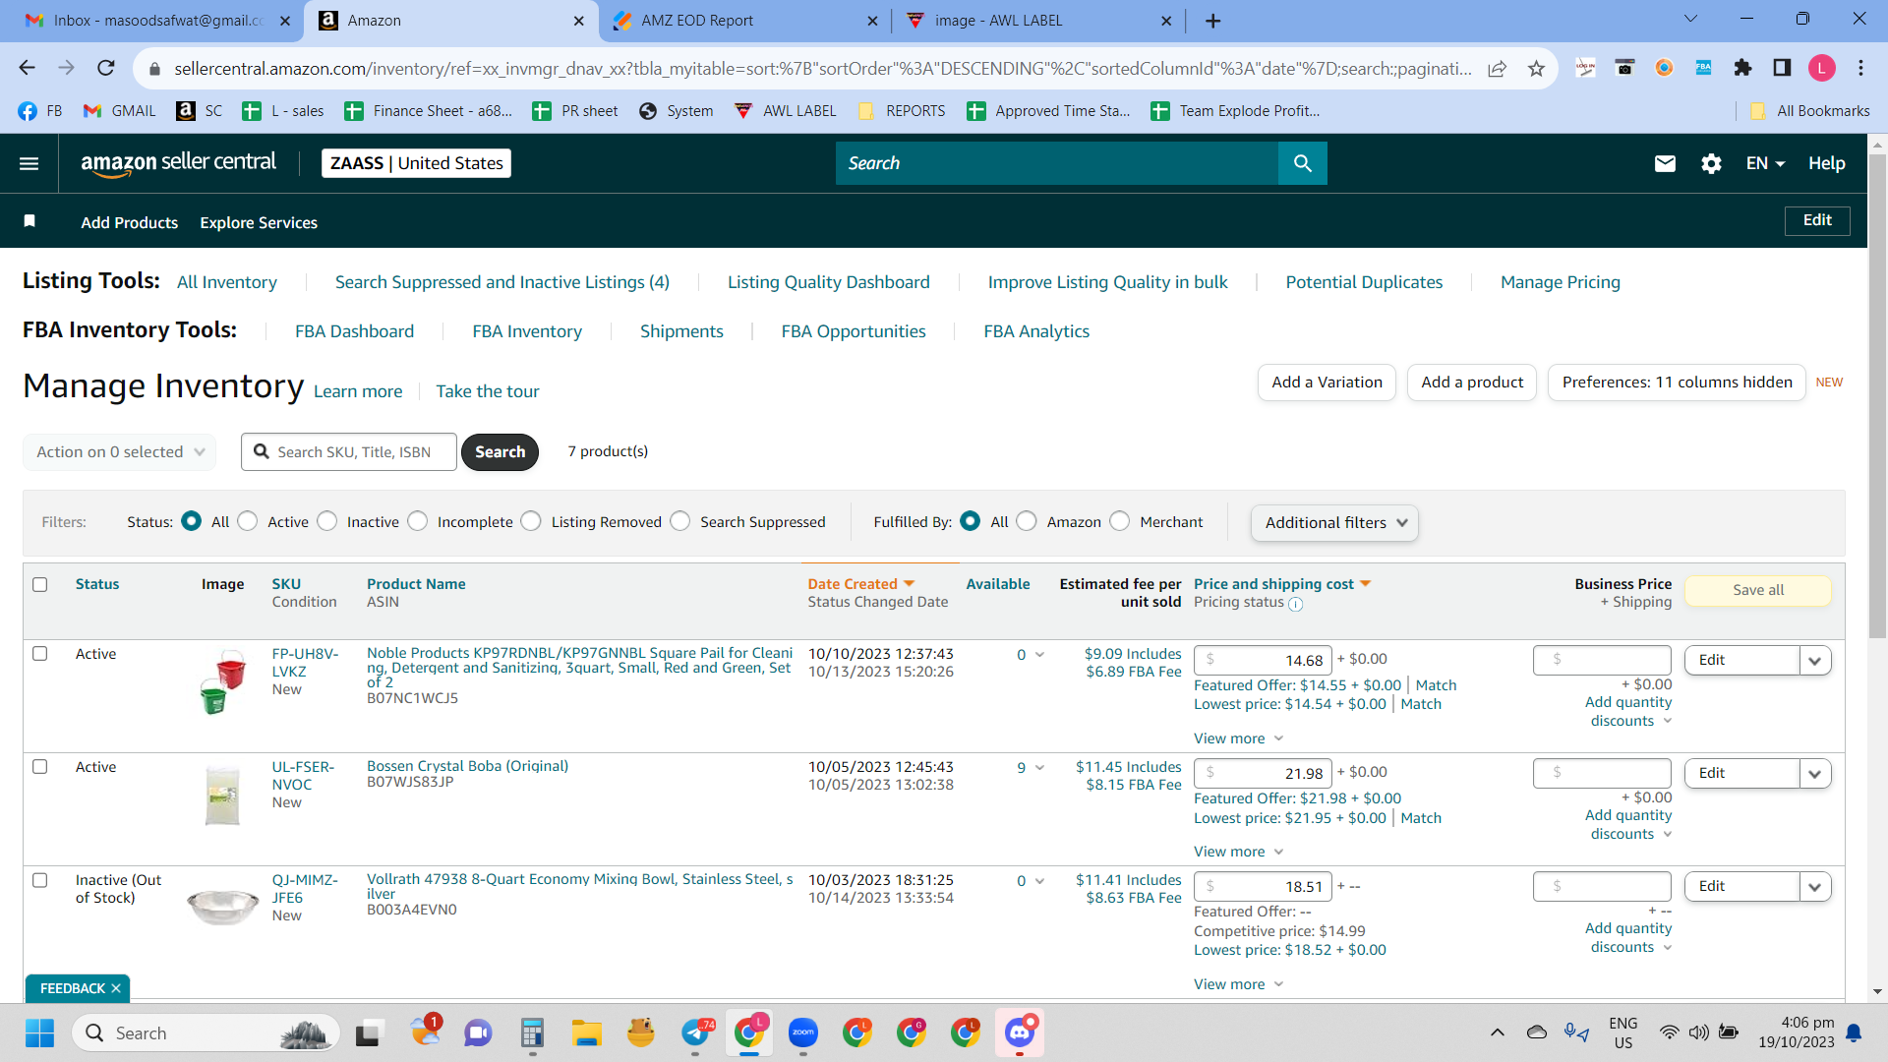Select Fulfilled By Merchant radio button
The width and height of the screenshot is (1888, 1062).
pos(1120,521)
